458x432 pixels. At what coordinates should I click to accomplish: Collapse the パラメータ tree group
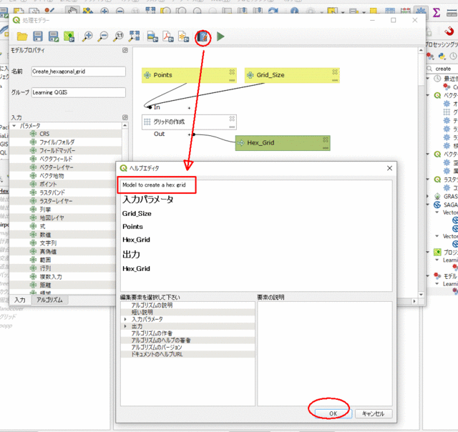click(14, 126)
